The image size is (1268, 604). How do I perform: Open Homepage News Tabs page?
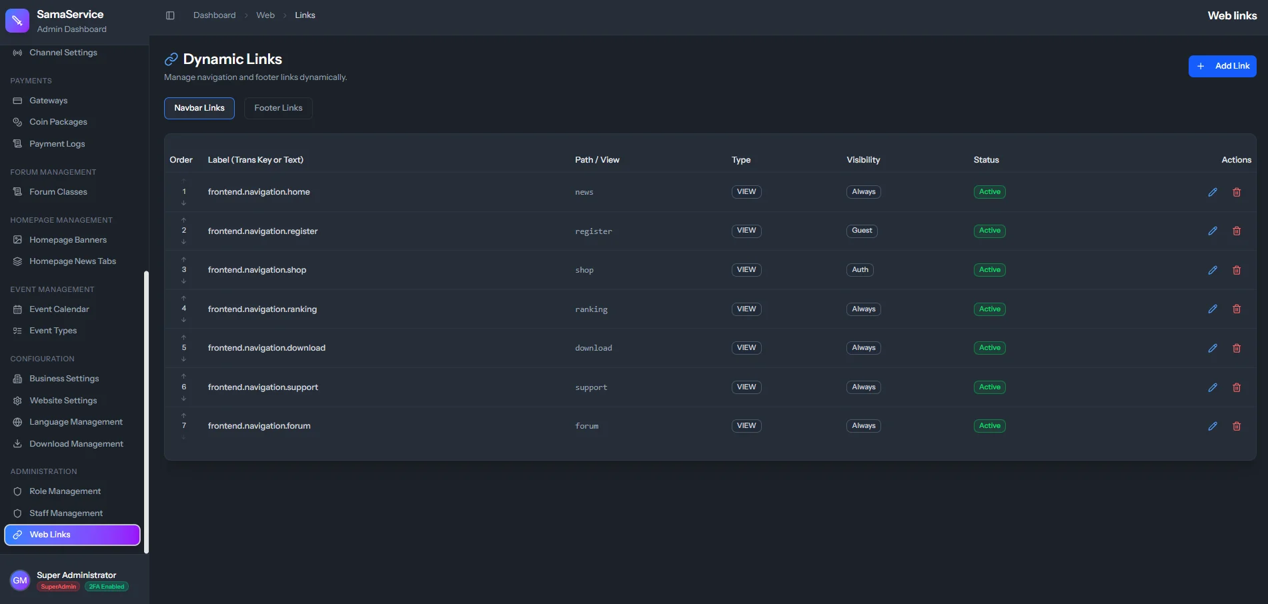tap(72, 261)
